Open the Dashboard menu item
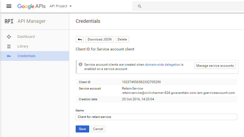This screenshot has width=244, height=137. [x=26, y=37]
